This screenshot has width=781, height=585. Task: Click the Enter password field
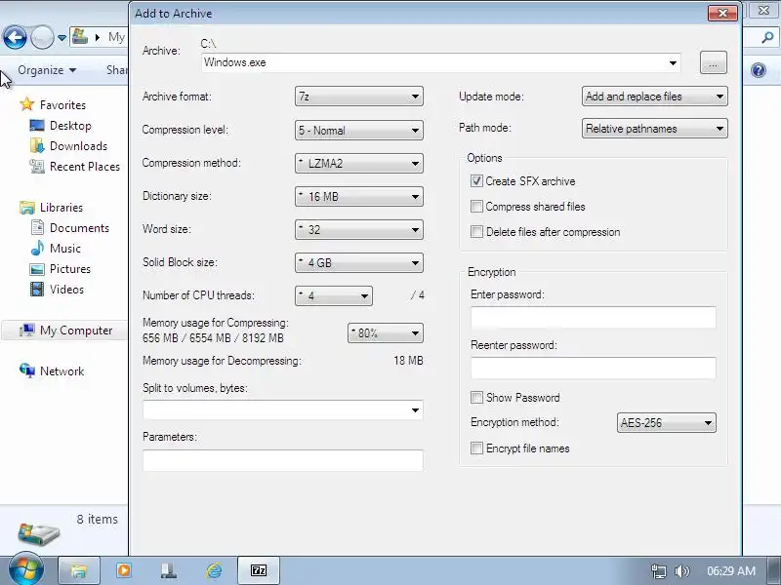(x=594, y=318)
